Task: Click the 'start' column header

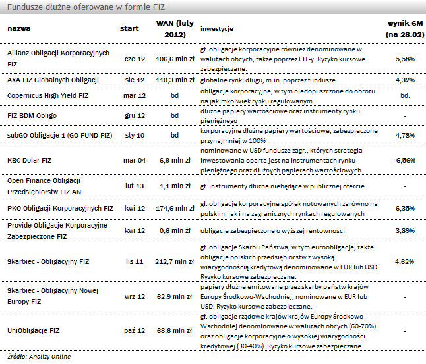Action: 129,28
